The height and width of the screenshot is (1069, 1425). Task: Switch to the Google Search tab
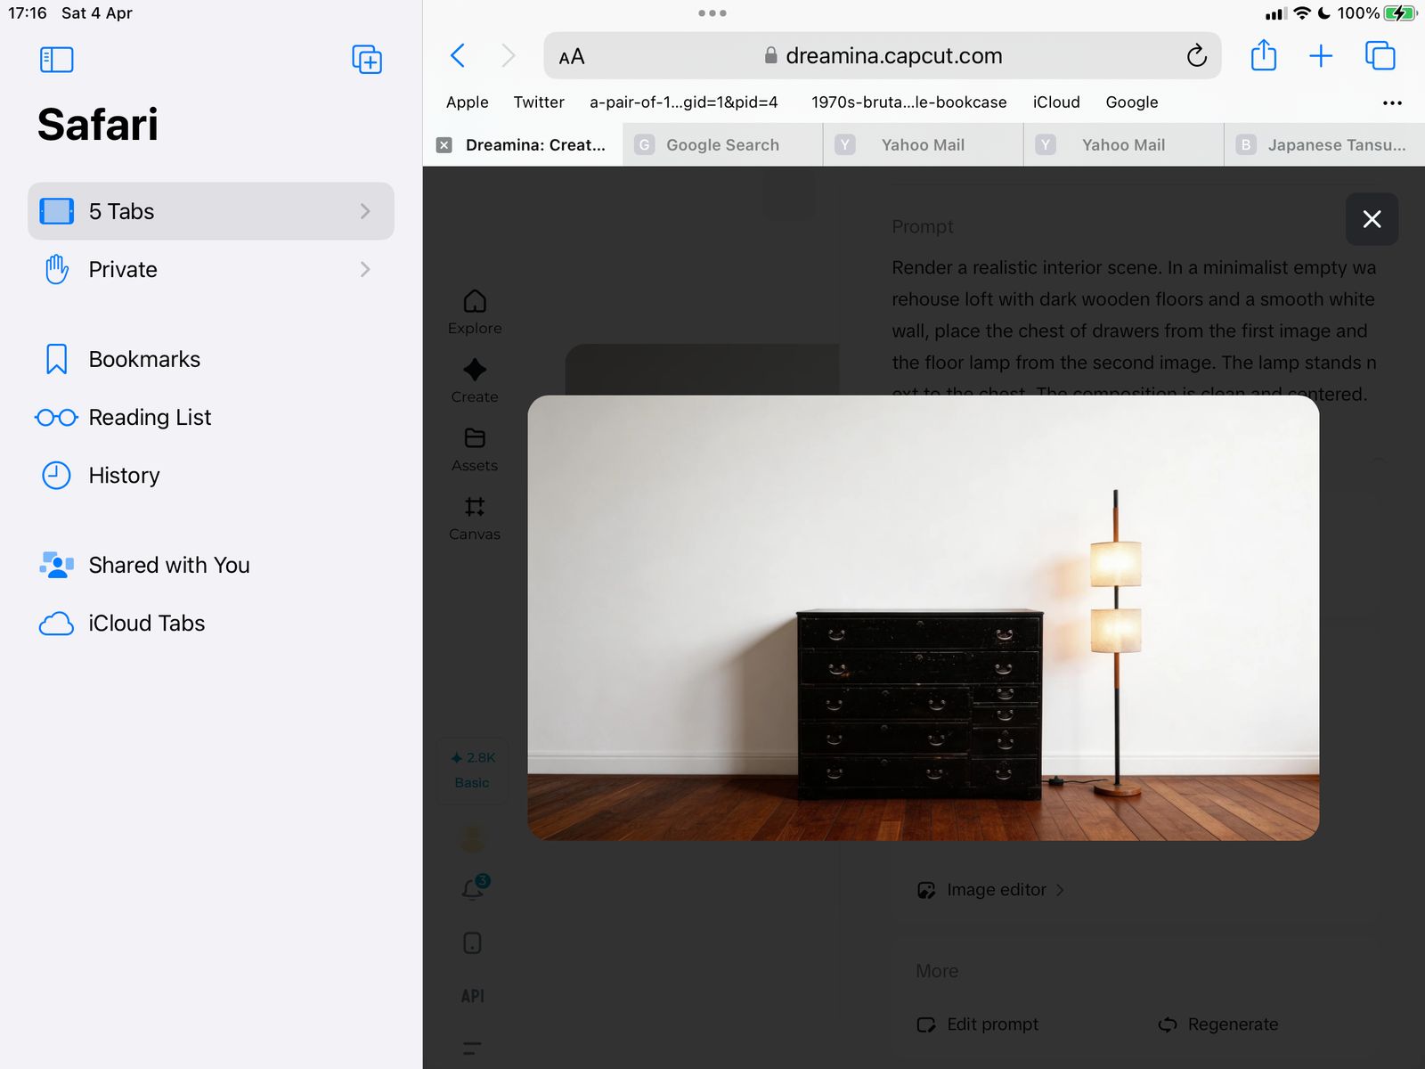pos(723,145)
